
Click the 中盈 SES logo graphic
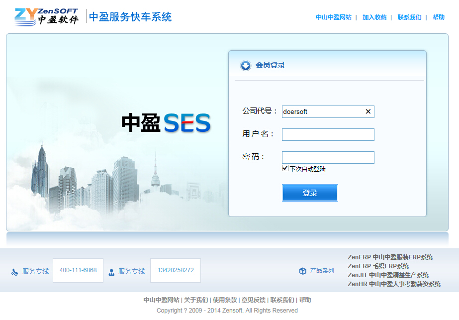(166, 123)
